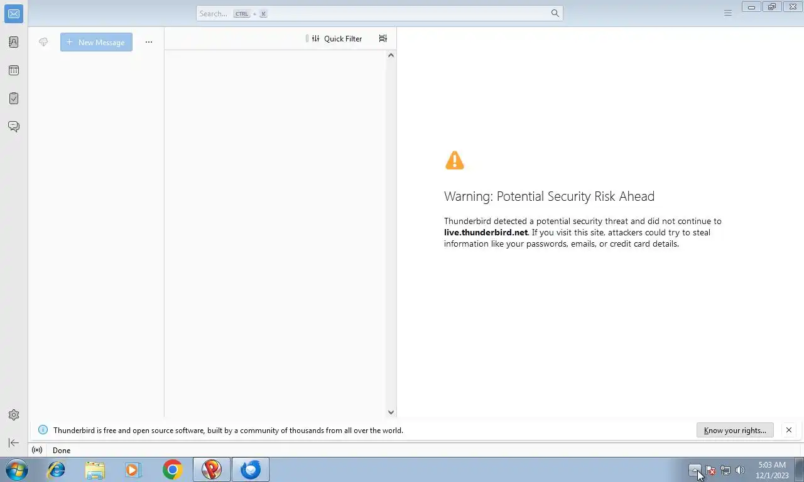804x482 pixels.
Task: Open Thunderbird Settings gear
Action: [14, 415]
